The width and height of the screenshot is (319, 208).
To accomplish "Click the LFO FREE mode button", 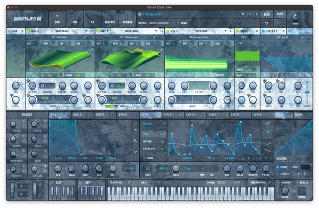I will pyautogui.click(x=154, y=134).
